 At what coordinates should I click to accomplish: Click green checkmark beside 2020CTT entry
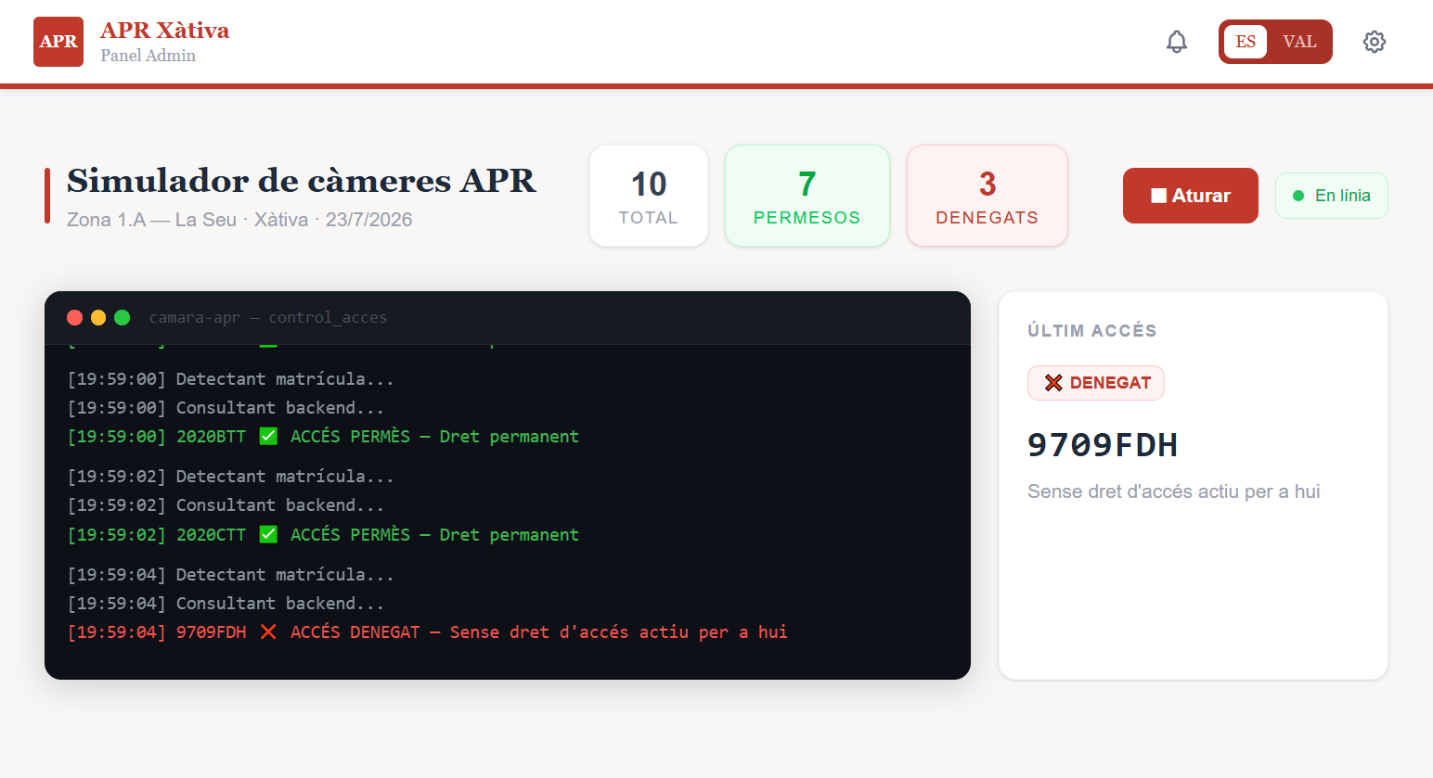(268, 534)
